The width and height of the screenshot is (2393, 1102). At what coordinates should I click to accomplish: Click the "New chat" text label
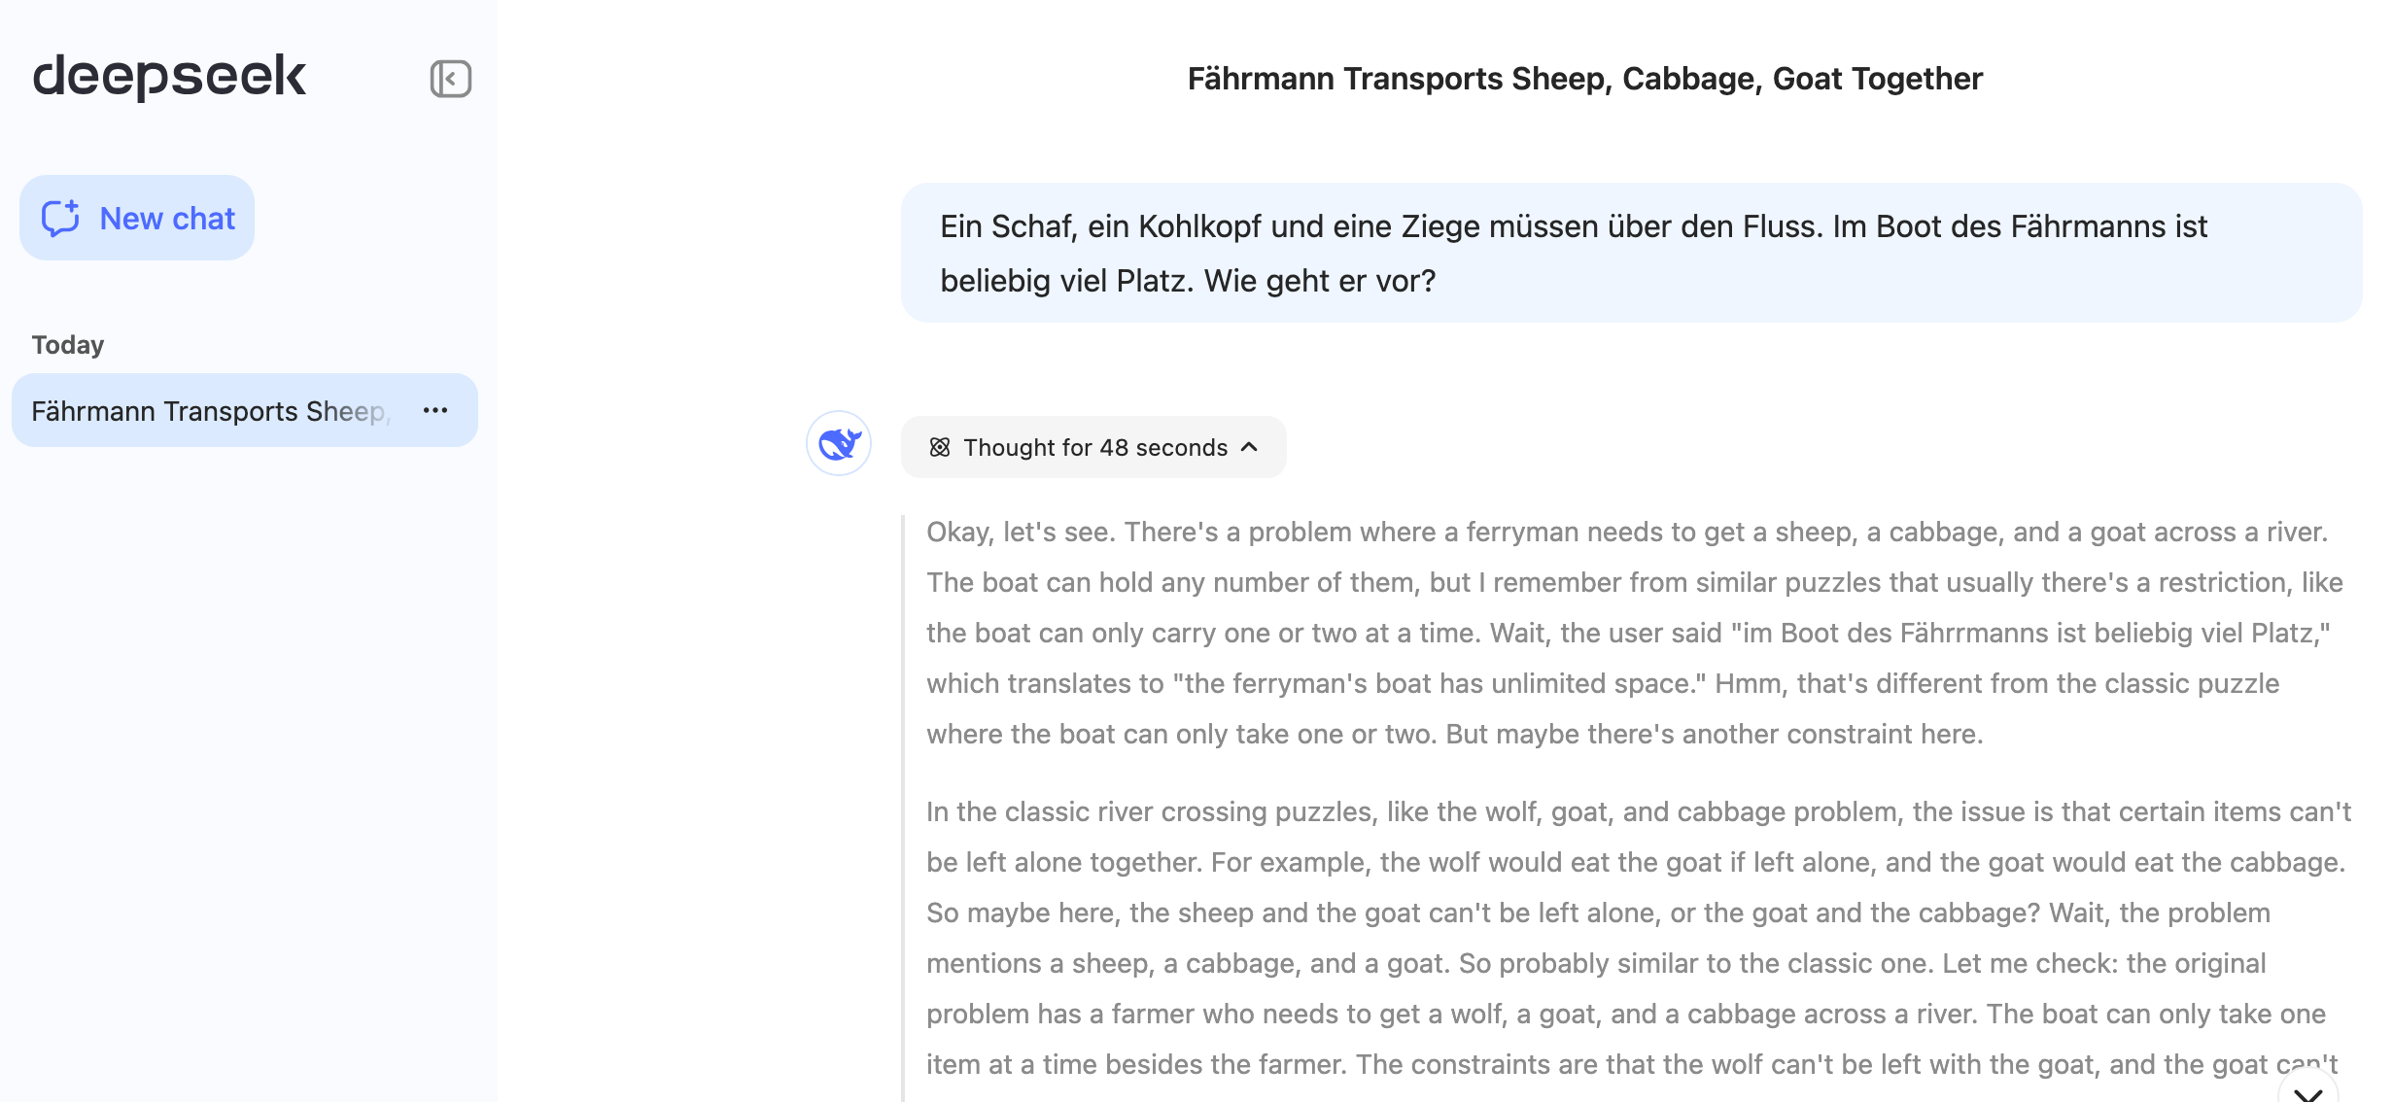(x=167, y=219)
